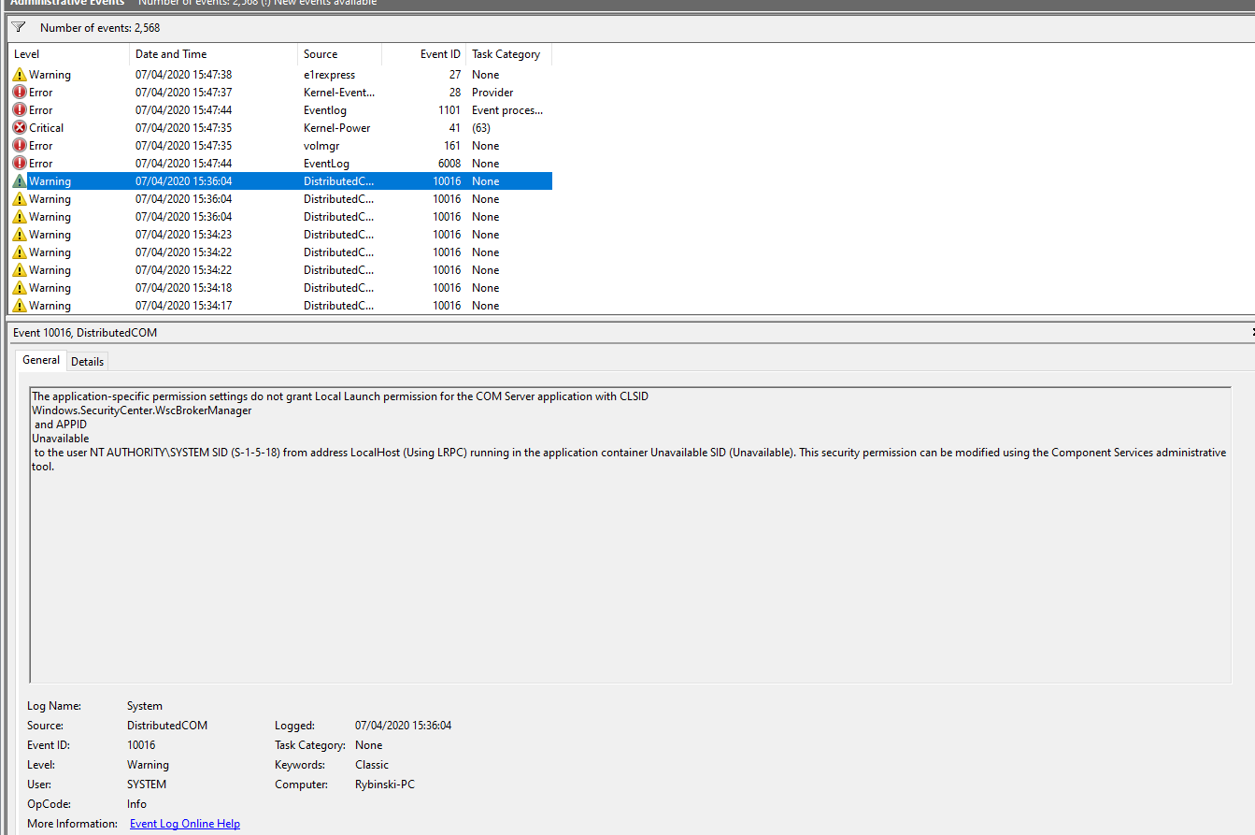Screen dimensions: 1255x835
Task: Click the Task Category column header
Action: pyautogui.click(x=507, y=54)
